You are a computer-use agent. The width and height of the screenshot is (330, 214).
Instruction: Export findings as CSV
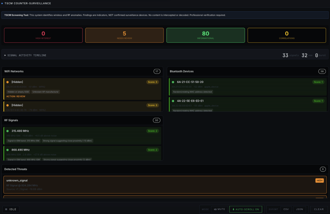[286, 209]
